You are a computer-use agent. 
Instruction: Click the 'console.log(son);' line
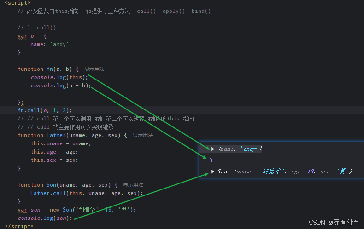tap(45, 218)
